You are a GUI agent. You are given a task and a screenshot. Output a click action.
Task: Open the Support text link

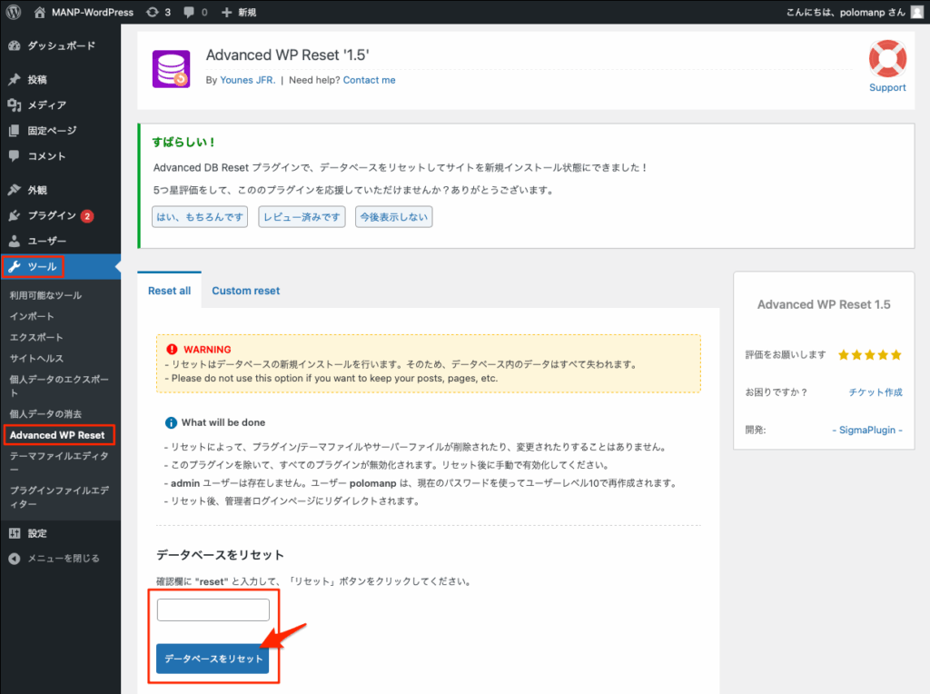click(887, 88)
